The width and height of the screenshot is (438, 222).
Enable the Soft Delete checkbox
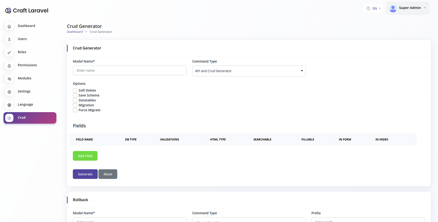click(75, 91)
